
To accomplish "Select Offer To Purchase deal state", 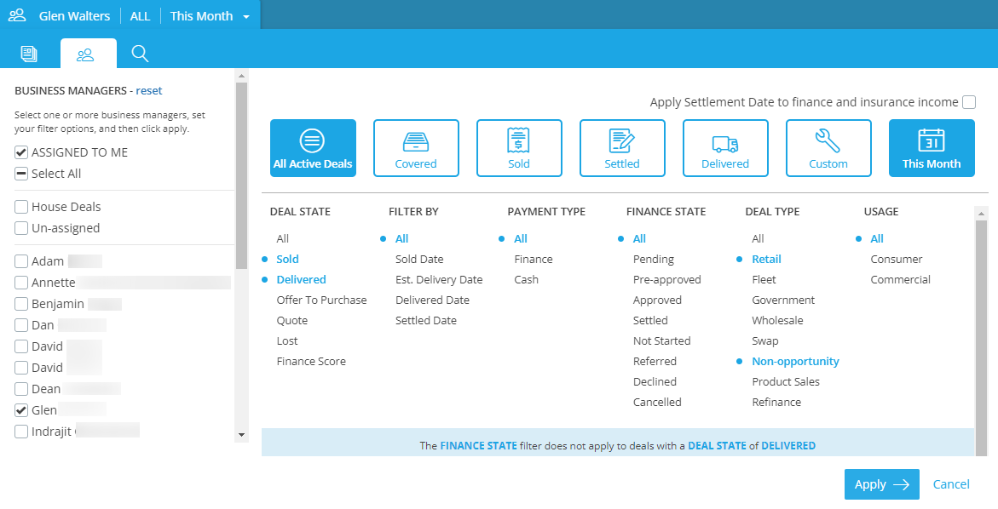I will pos(321,300).
